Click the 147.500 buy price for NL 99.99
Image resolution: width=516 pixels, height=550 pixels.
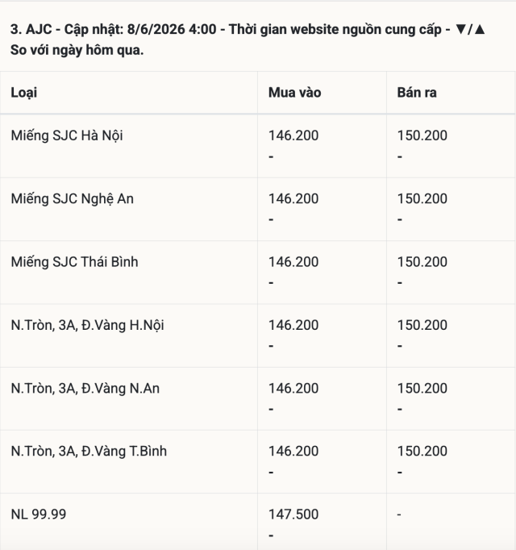click(293, 515)
